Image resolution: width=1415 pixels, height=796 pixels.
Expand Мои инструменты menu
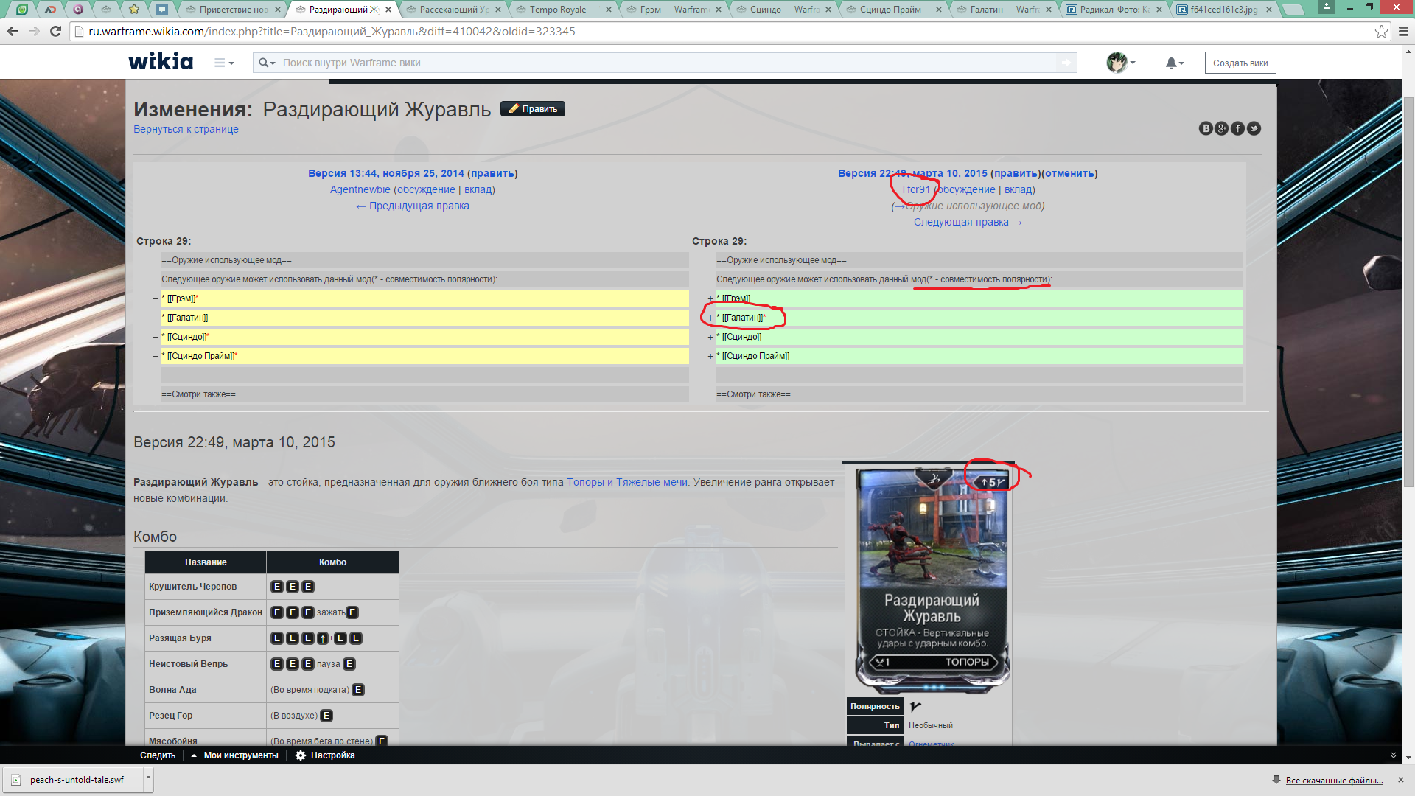tap(235, 755)
